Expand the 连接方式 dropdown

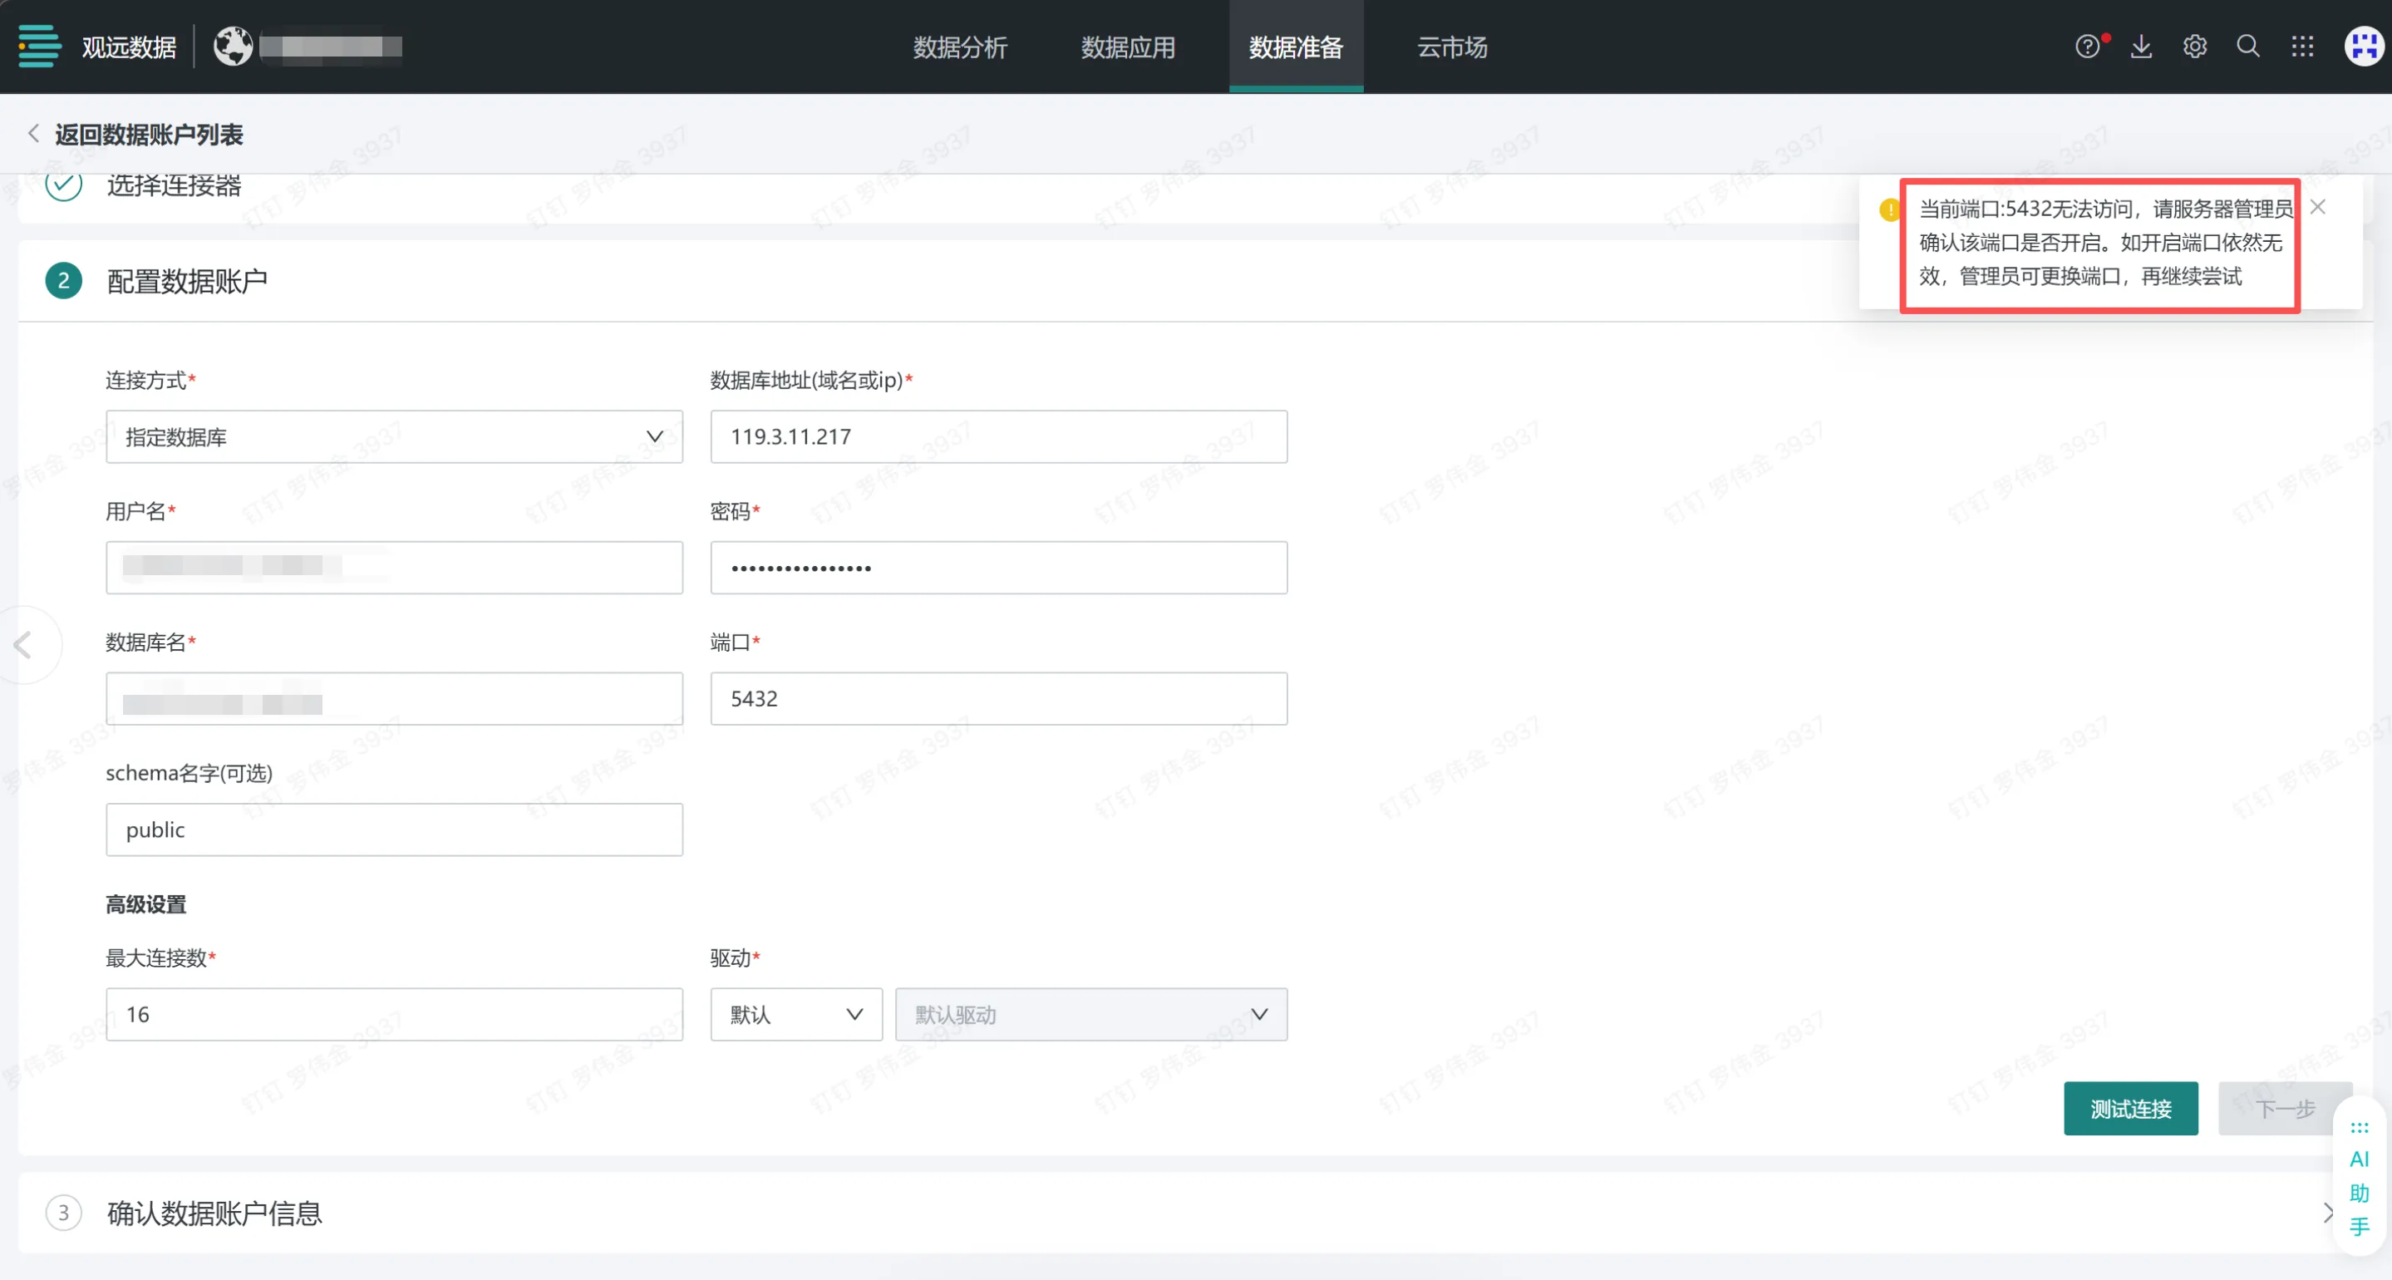pos(394,436)
